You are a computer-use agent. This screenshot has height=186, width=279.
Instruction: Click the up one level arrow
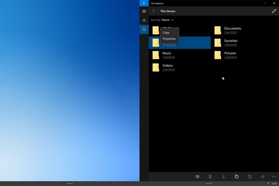pyautogui.click(x=153, y=11)
